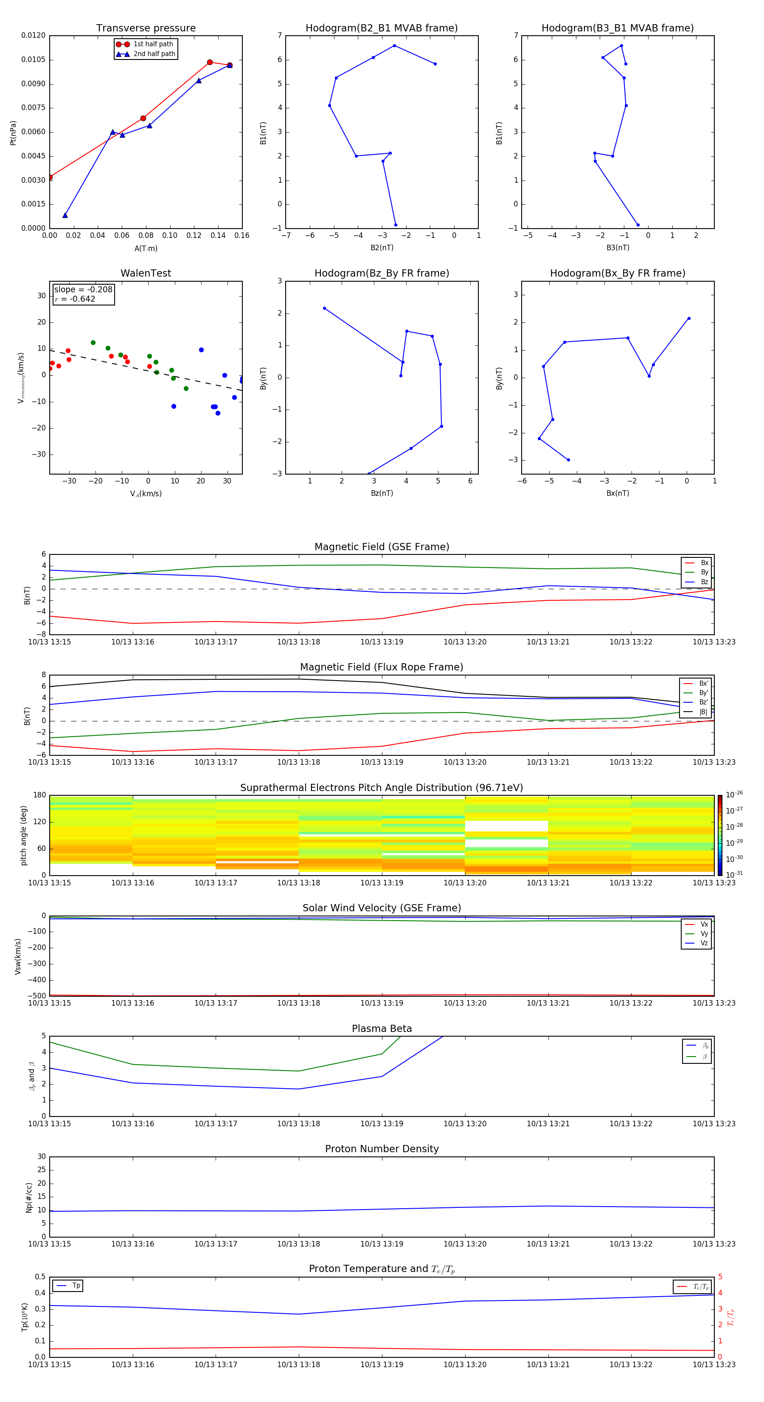Click the β entry in Plasma Beta legend
The image size is (764, 1402).
click(697, 1057)
